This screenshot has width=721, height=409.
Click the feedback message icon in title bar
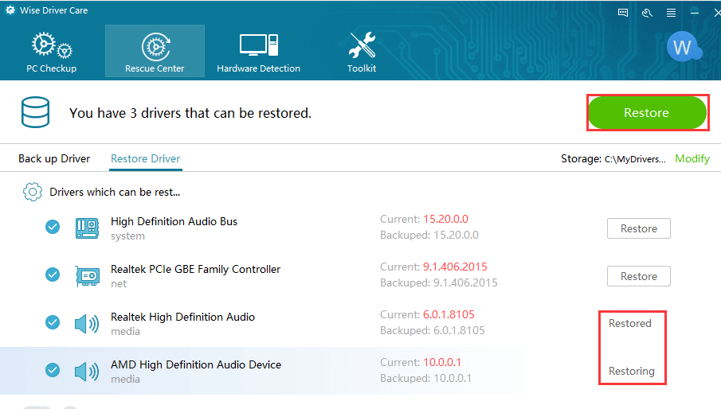(x=623, y=13)
